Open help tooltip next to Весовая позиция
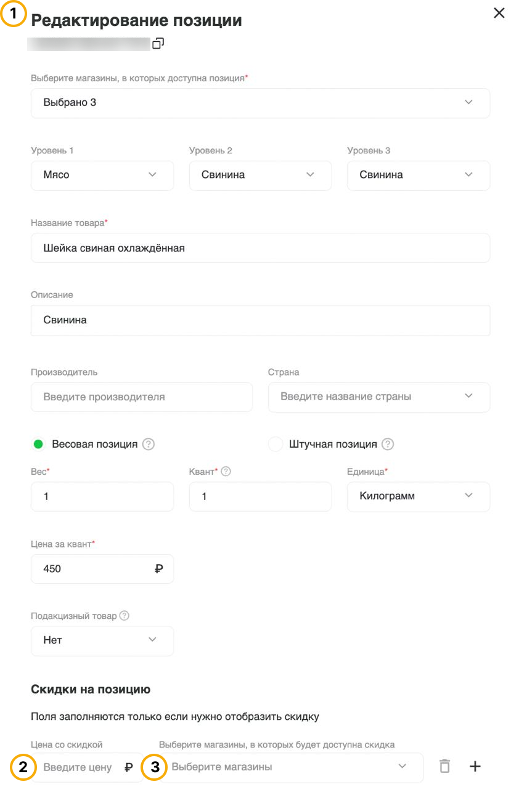The image size is (519, 795). (x=148, y=444)
